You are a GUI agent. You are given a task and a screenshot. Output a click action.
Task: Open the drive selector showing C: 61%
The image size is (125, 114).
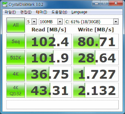[x=91, y=21]
